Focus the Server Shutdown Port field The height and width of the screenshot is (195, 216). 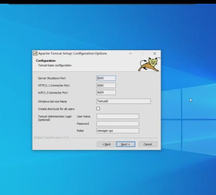pyautogui.click(x=106, y=78)
